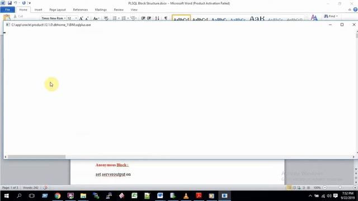Click the sqlplus horizontal scrollbar right arrow
Image resolution: width=358 pixels, height=201 pixels.
click(354, 157)
